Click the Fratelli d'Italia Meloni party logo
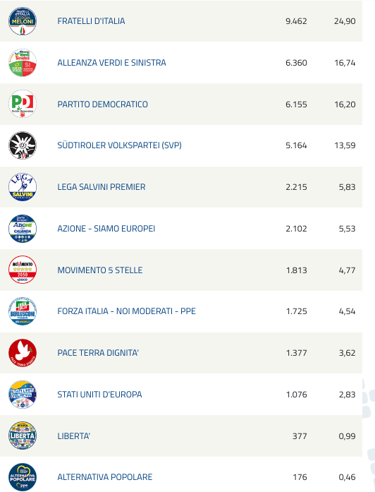Image resolution: width=375 pixels, height=492 pixels. pyautogui.click(x=23, y=21)
